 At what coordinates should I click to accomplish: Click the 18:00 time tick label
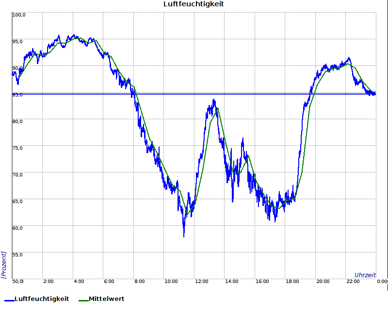292,282
